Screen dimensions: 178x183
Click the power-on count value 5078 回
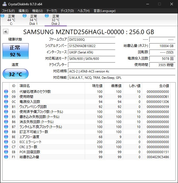[x=162, y=58]
